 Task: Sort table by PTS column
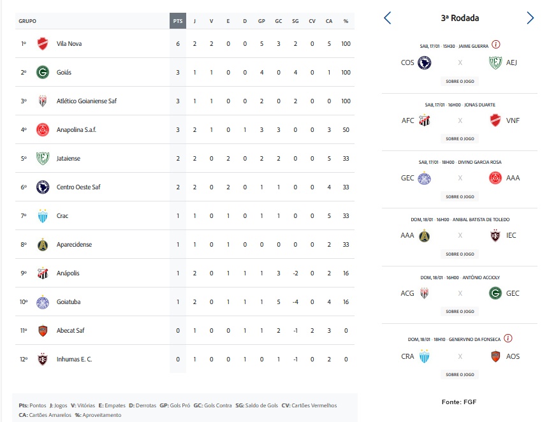click(x=178, y=21)
